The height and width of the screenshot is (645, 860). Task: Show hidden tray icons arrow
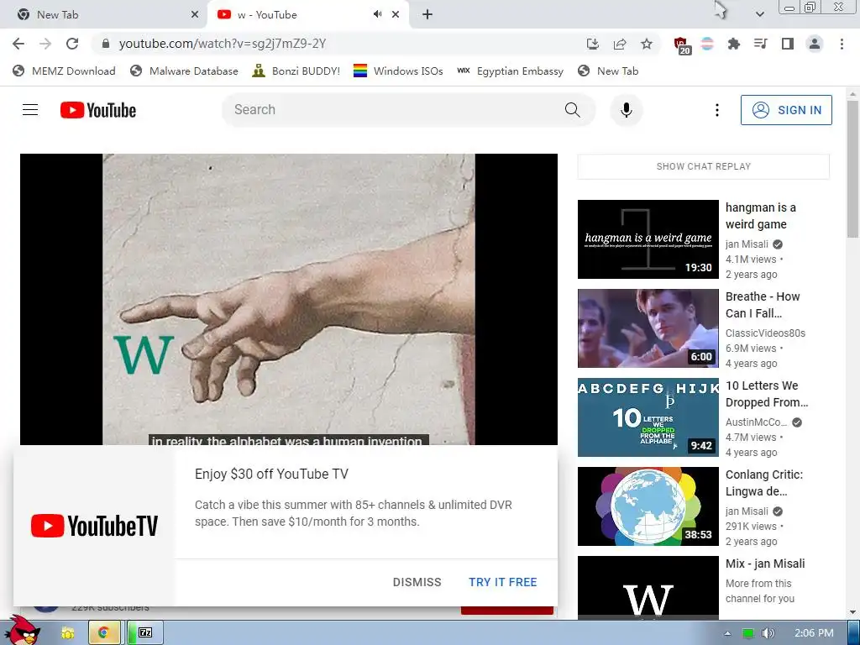coord(727,633)
